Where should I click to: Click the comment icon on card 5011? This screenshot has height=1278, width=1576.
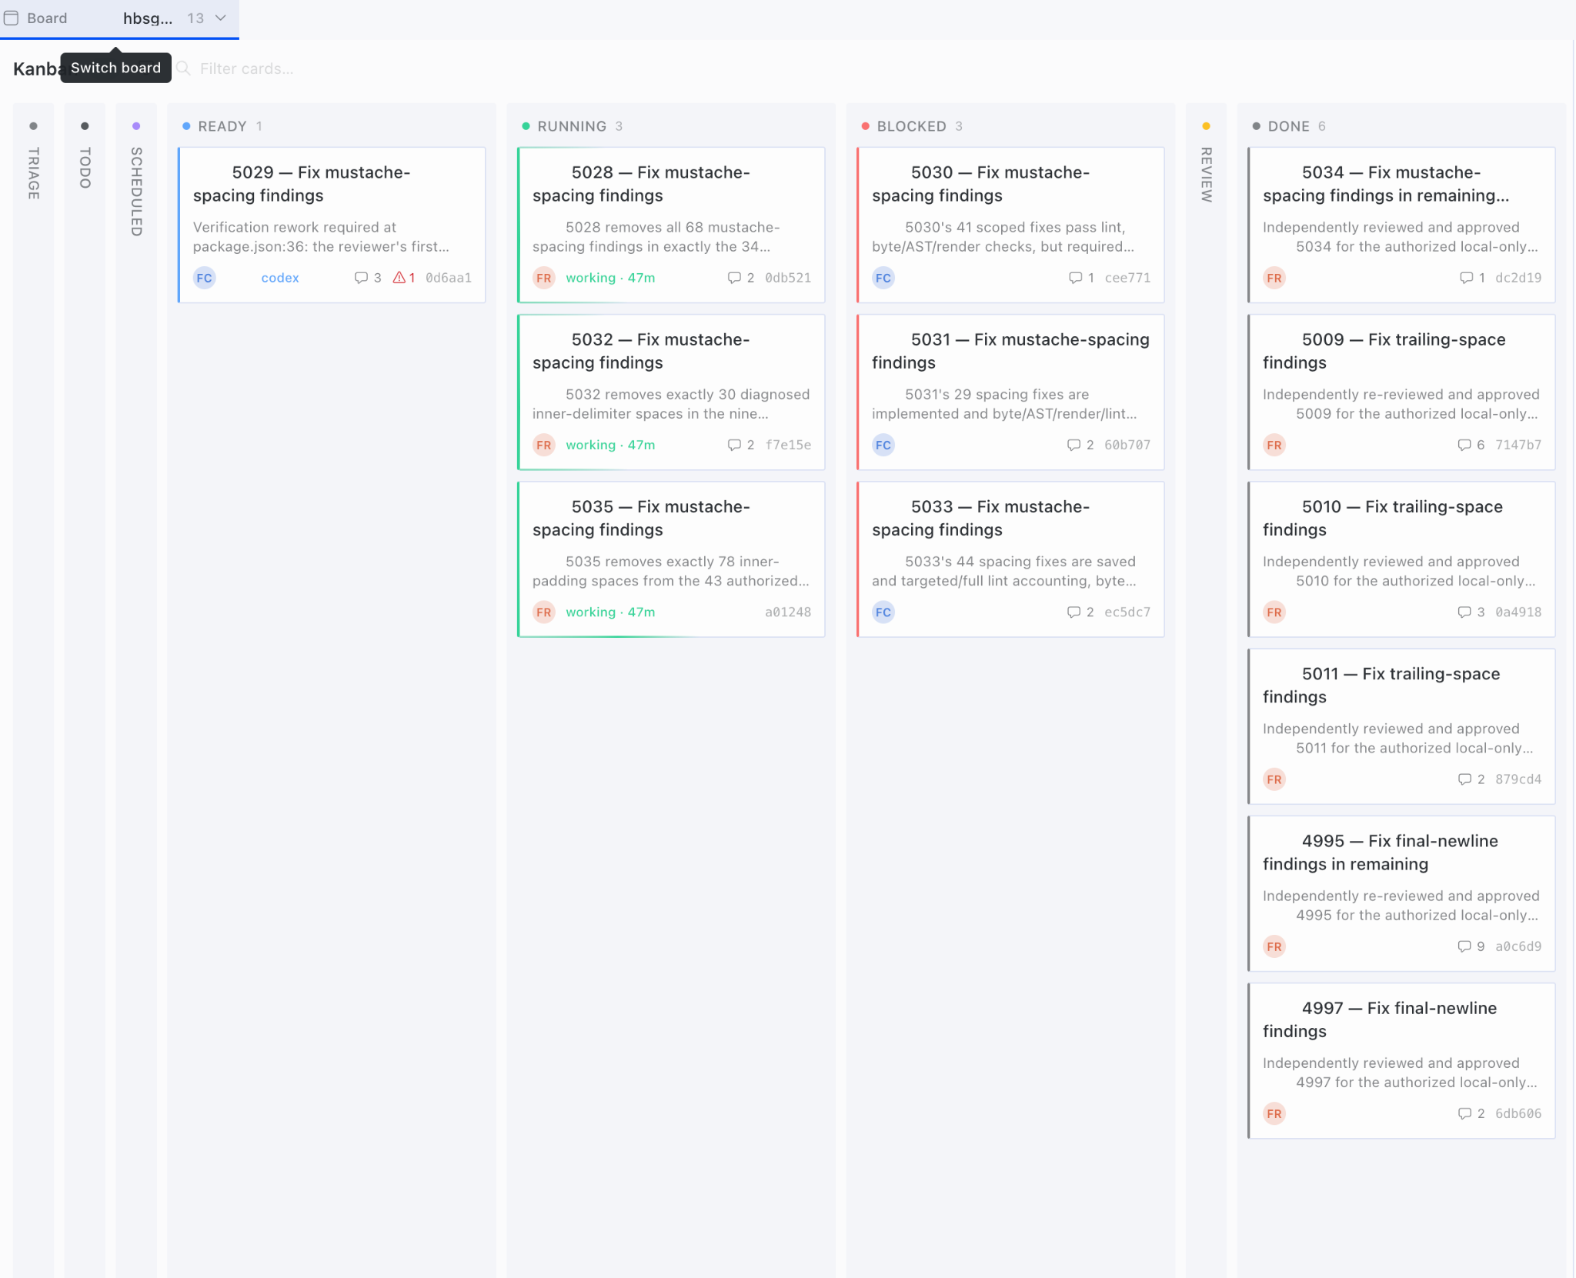tap(1464, 779)
